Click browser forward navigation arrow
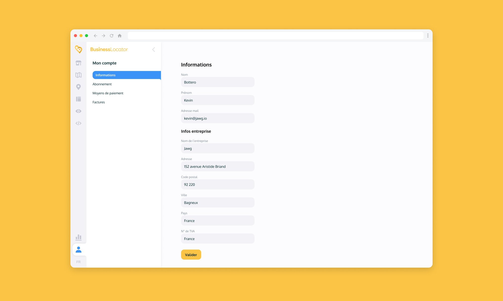 pyautogui.click(x=103, y=35)
